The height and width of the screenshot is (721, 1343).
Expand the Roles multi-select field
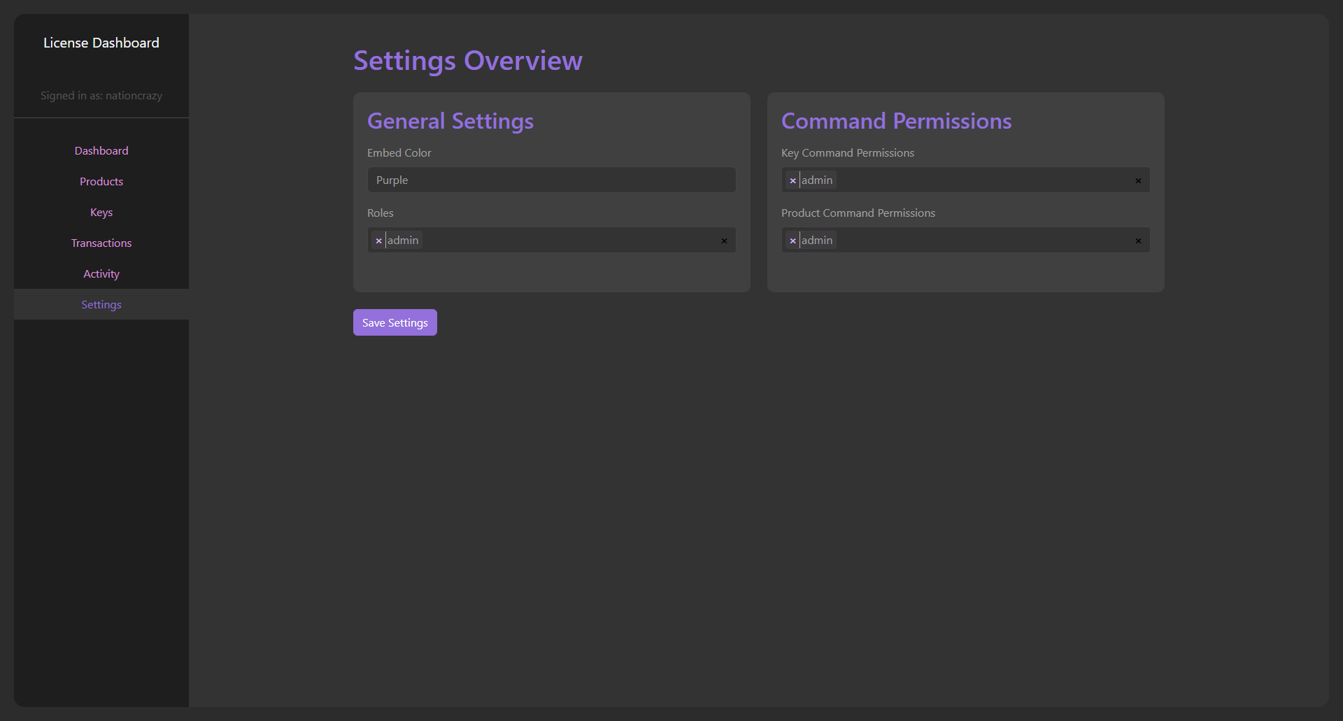tap(567, 241)
